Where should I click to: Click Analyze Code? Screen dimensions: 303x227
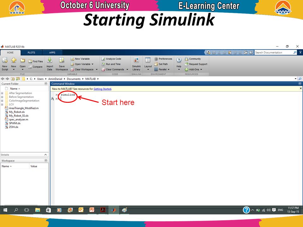coord(111,59)
